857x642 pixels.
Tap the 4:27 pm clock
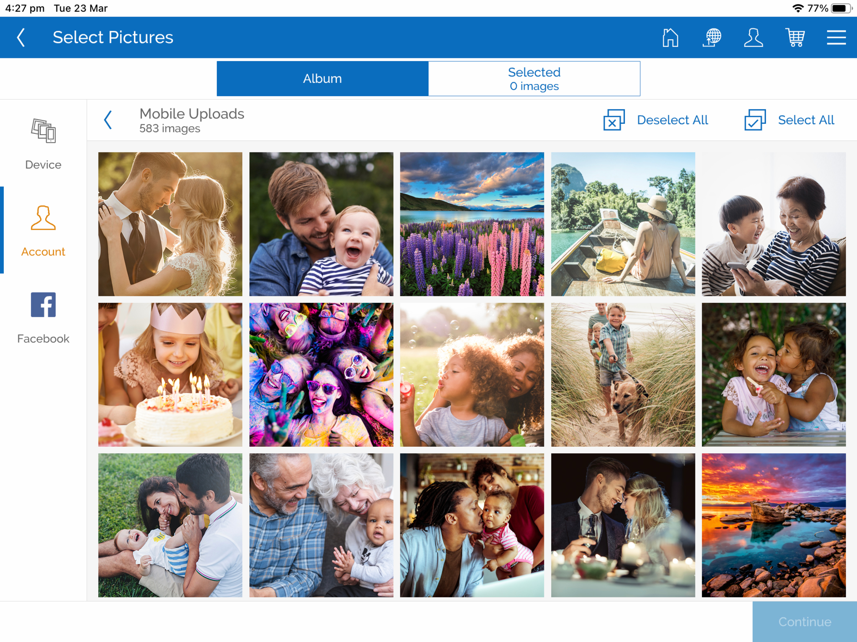[25, 8]
